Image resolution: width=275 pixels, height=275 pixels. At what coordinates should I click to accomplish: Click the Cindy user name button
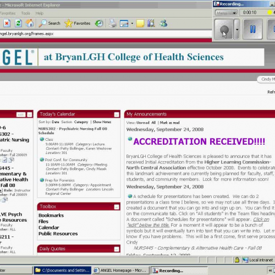click(x=266, y=79)
